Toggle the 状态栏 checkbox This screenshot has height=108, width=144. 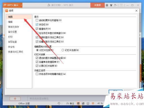[x=37, y=25]
